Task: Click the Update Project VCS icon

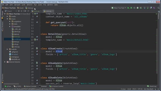Action: (144, 8)
